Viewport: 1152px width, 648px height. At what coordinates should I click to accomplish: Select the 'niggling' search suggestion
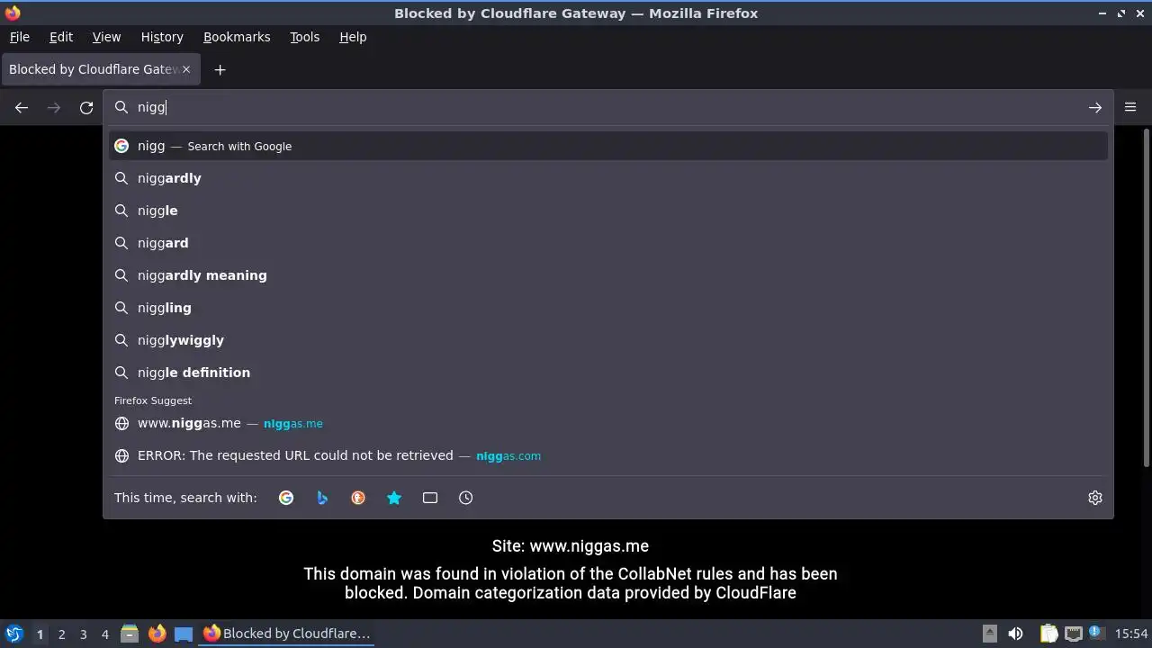(x=608, y=308)
